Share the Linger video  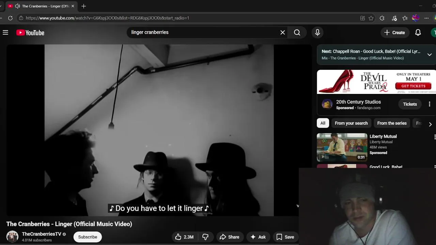click(x=230, y=237)
